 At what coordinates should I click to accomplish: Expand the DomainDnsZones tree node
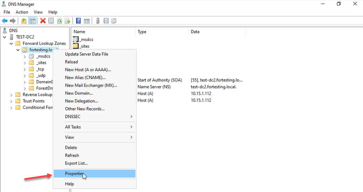pyautogui.click(x=25, y=82)
